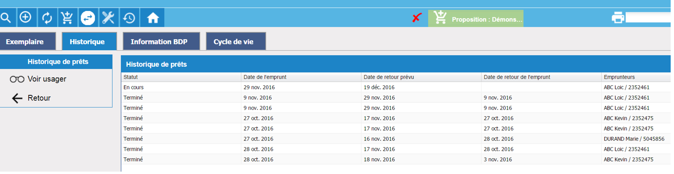Click Terminé status in the last row
Screen dimensions: 674x174
tap(133, 159)
